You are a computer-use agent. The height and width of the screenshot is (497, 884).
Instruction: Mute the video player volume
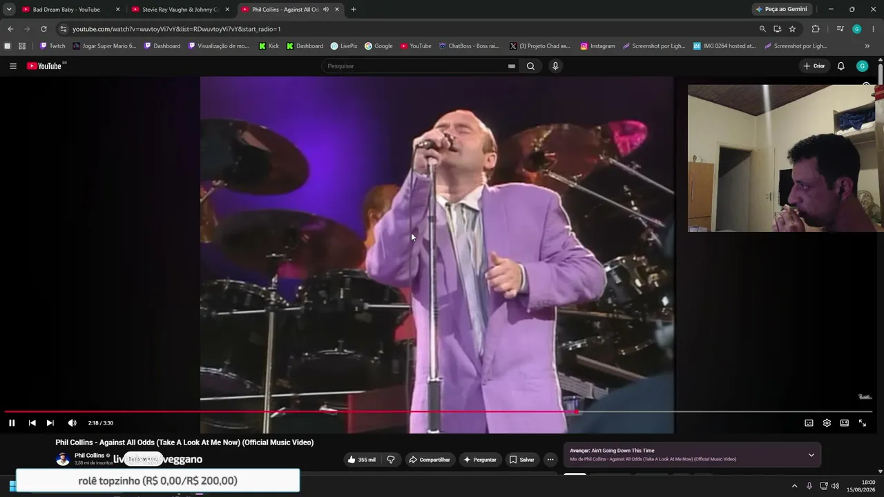72,423
